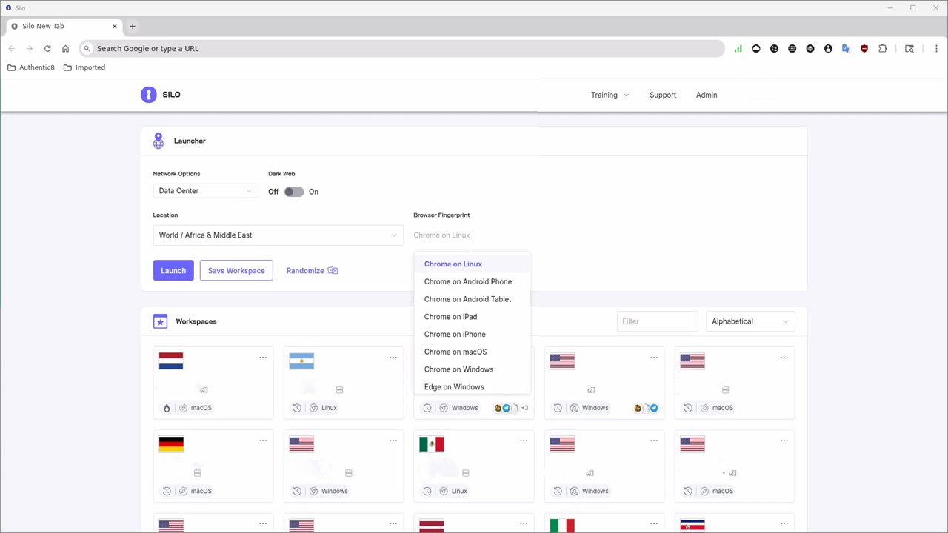Open the Google Translate extension icon
This screenshot has width=948, height=533.
pyautogui.click(x=846, y=49)
